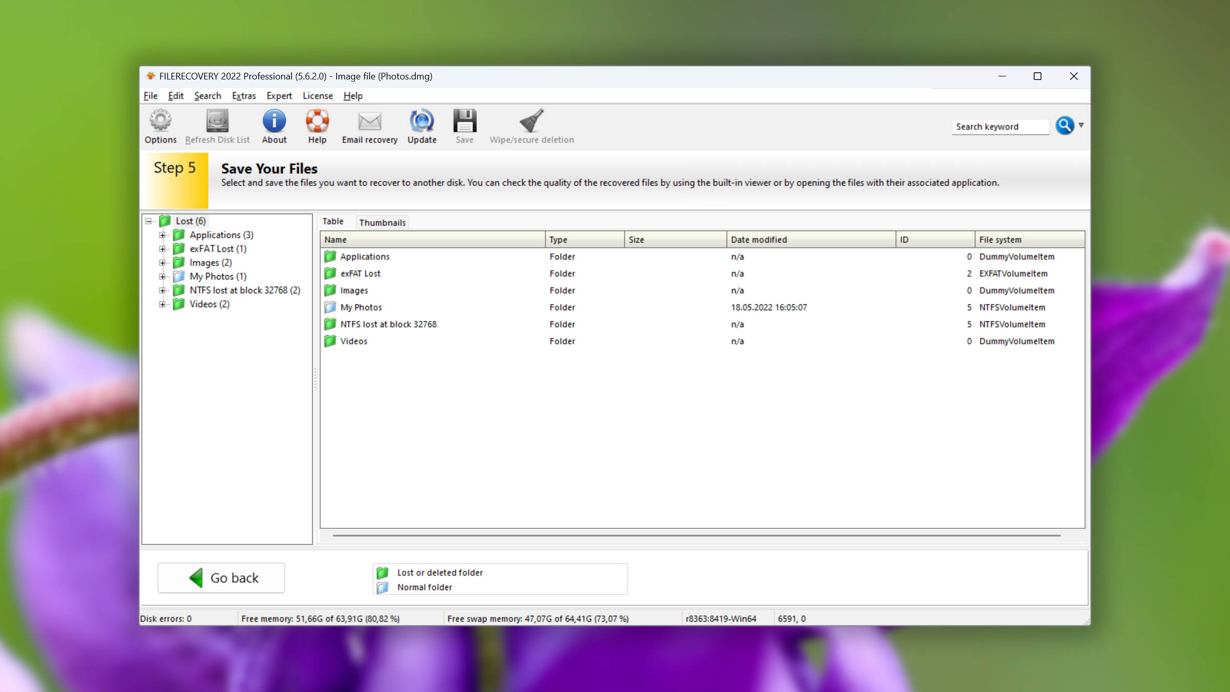Click the NTFS lost folder icon in tree

[x=179, y=290]
